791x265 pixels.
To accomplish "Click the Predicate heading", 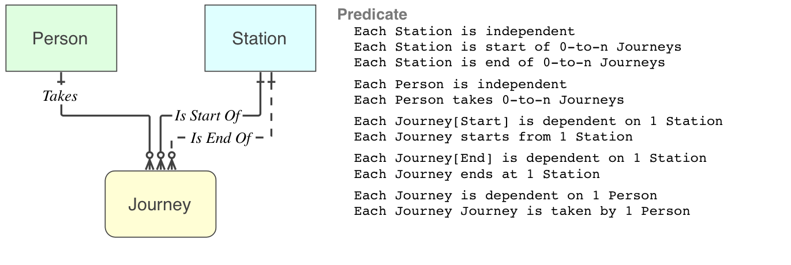I will (372, 14).
